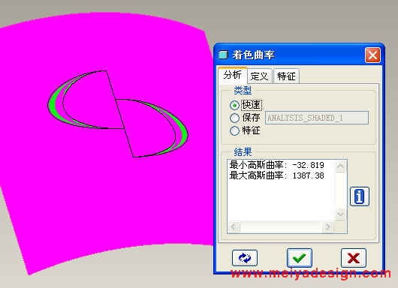Viewport: 398px width, 288px height.
Task: Click the 着色曲率 title bar icon
Action: [x=223, y=55]
